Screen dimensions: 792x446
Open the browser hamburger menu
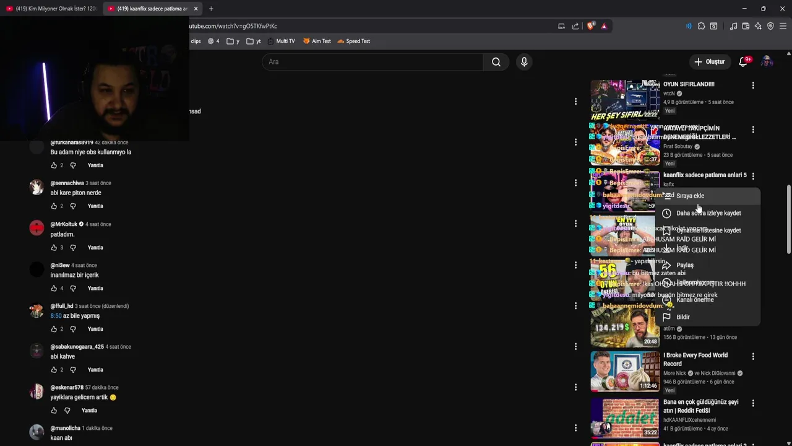[x=783, y=26]
